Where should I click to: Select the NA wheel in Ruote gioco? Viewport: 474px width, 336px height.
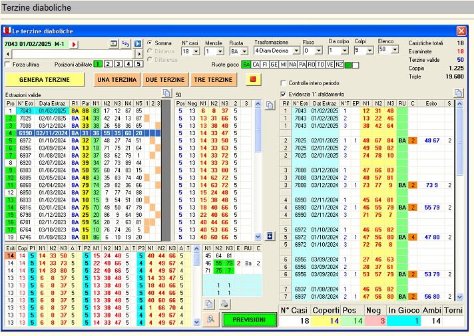click(294, 65)
